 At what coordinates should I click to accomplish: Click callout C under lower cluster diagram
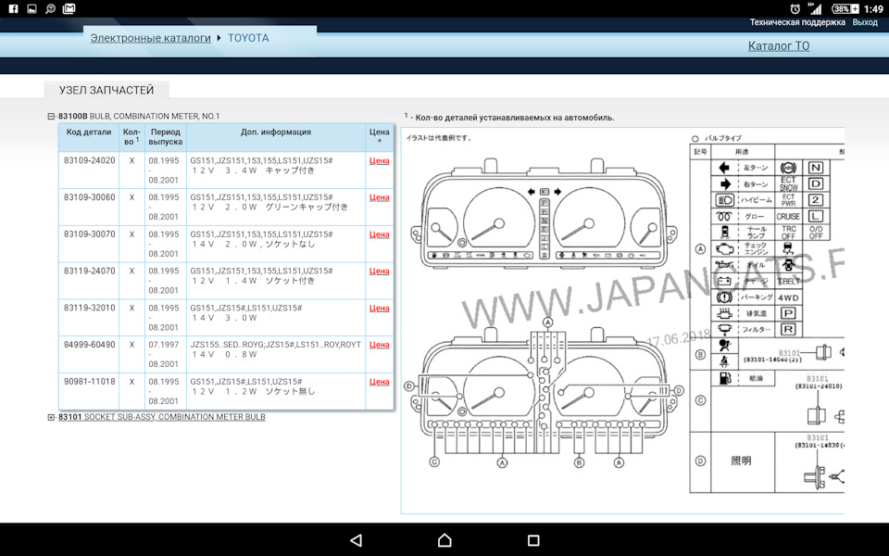[434, 461]
